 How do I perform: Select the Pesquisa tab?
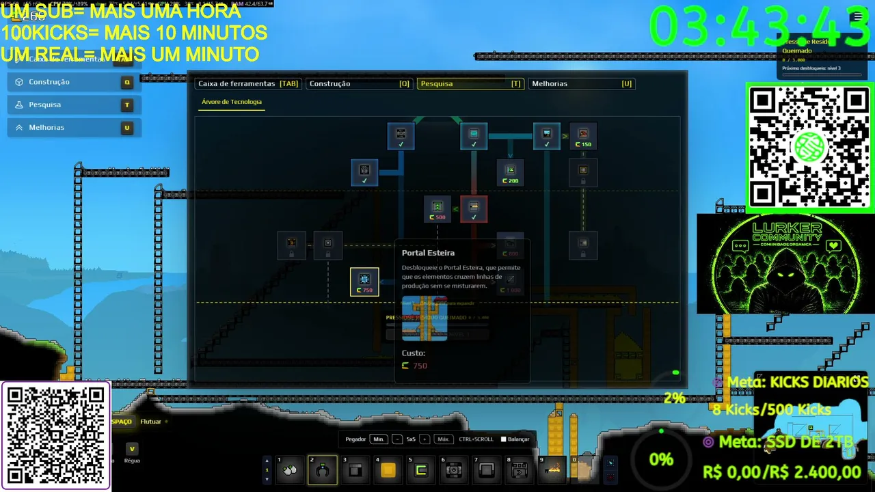click(470, 83)
